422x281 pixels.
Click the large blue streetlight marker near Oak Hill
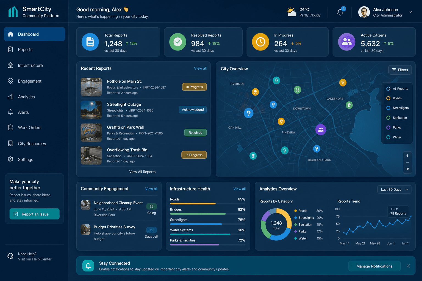(249, 113)
